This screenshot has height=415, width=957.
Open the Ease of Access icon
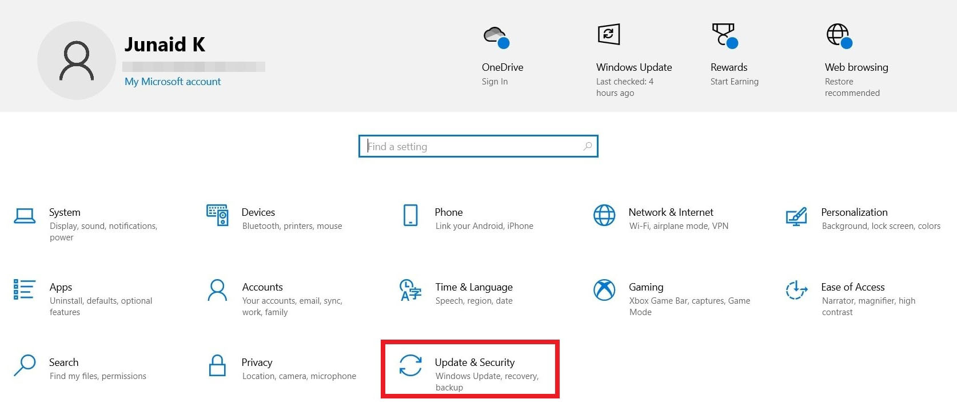point(796,290)
